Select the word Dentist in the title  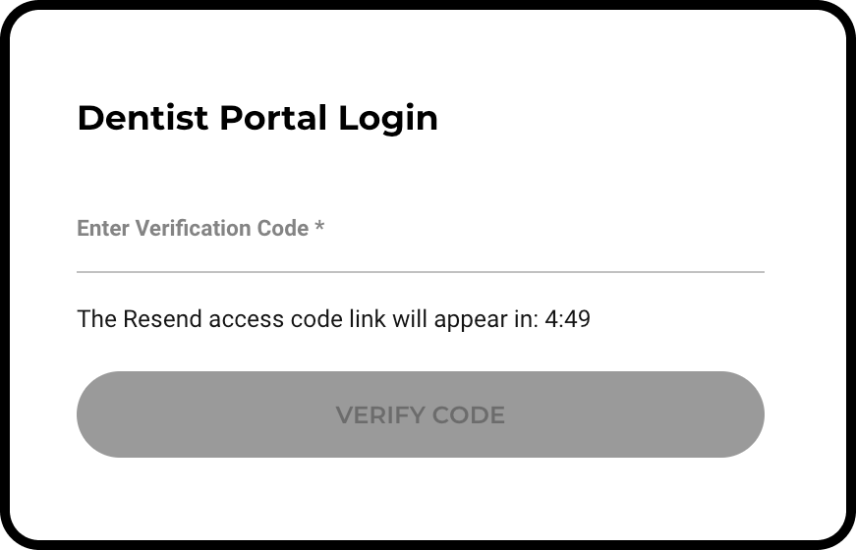click(x=143, y=118)
